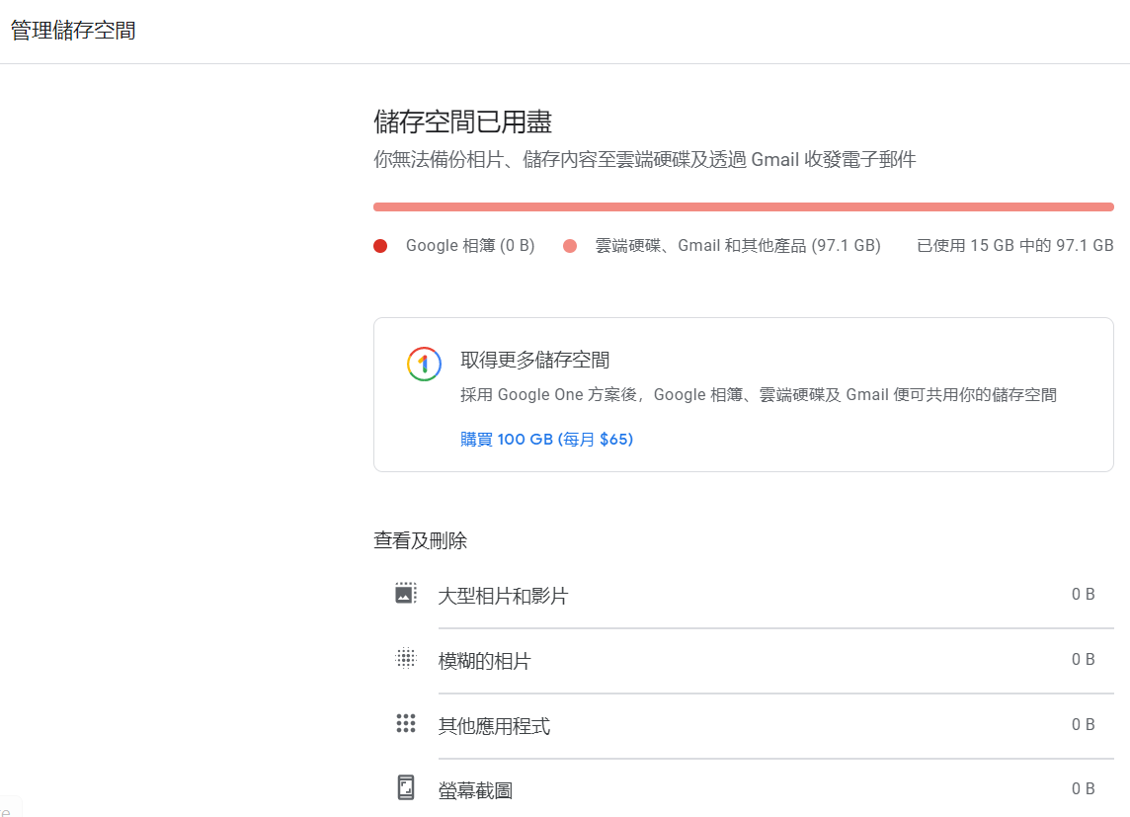This screenshot has height=817, width=1130.
Task: Click the 0 B value for 其他應用程式
Action: pyautogui.click(x=1083, y=725)
